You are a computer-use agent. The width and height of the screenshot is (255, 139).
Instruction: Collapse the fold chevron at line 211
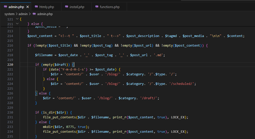point(17,24)
